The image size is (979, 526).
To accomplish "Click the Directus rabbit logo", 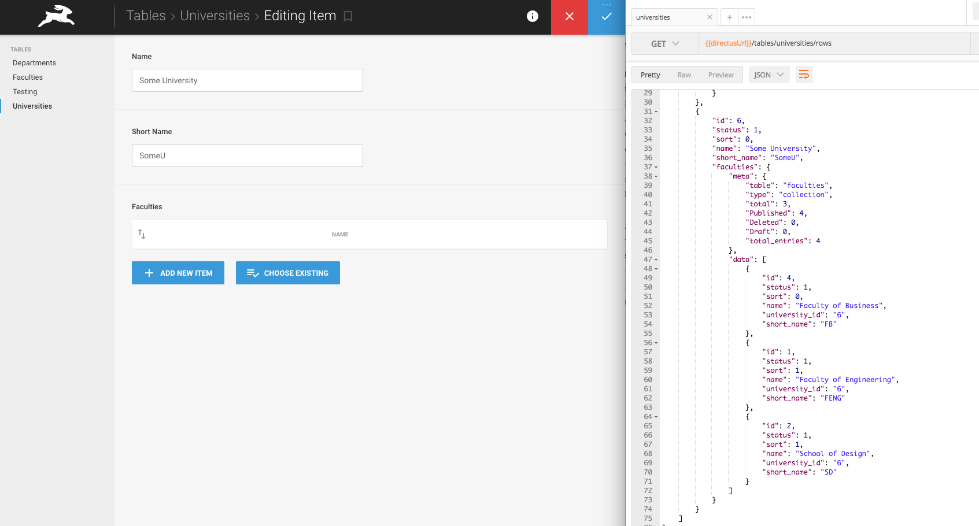I will (x=56, y=17).
